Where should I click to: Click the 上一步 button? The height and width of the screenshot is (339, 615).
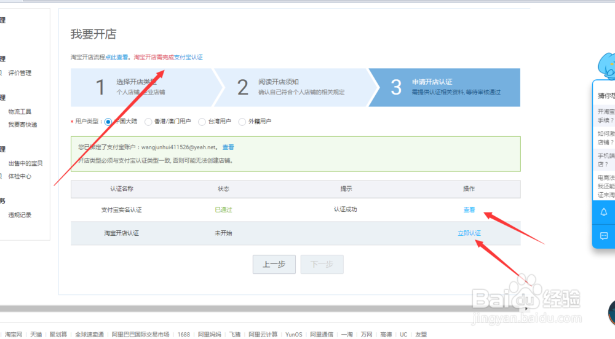tap(274, 264)
